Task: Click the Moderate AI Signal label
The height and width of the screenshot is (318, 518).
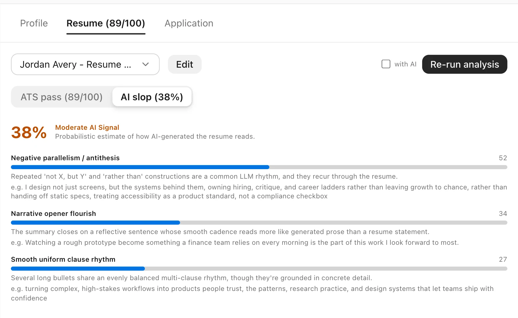Action: 87,127
